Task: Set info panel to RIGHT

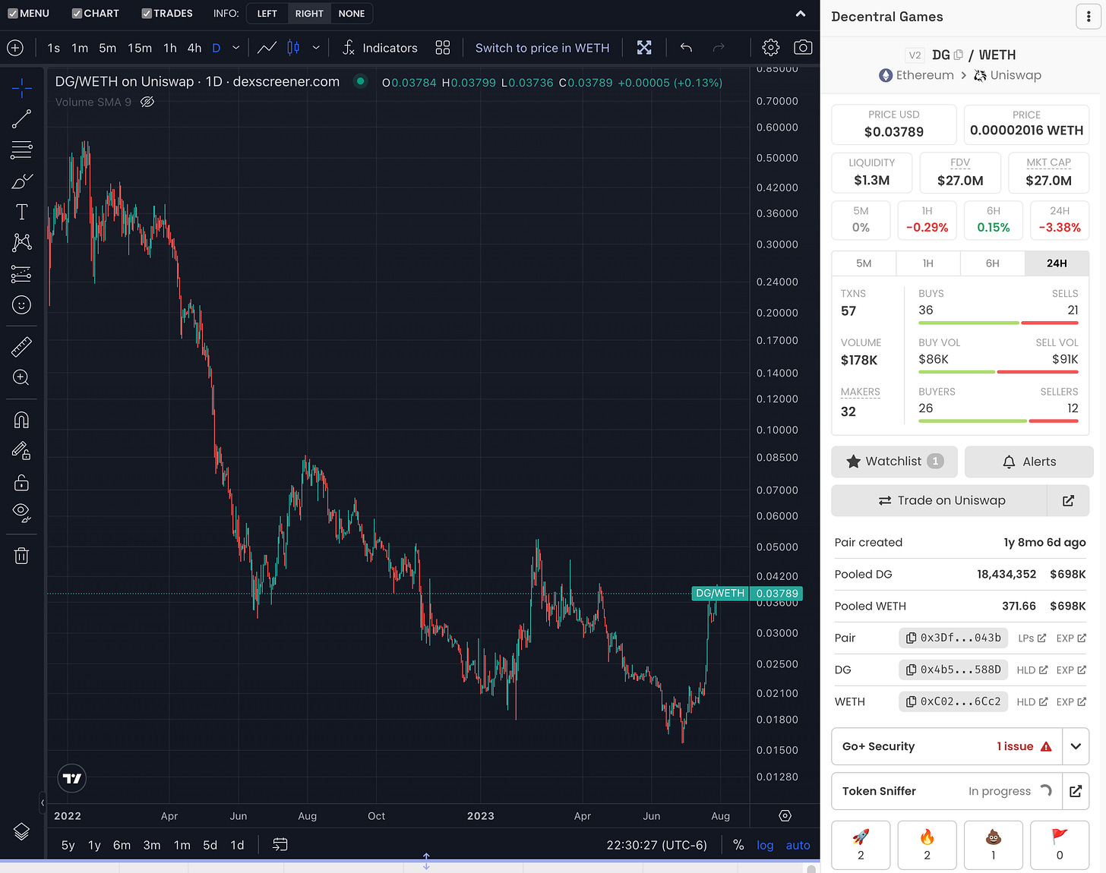Action: point(309,14)
